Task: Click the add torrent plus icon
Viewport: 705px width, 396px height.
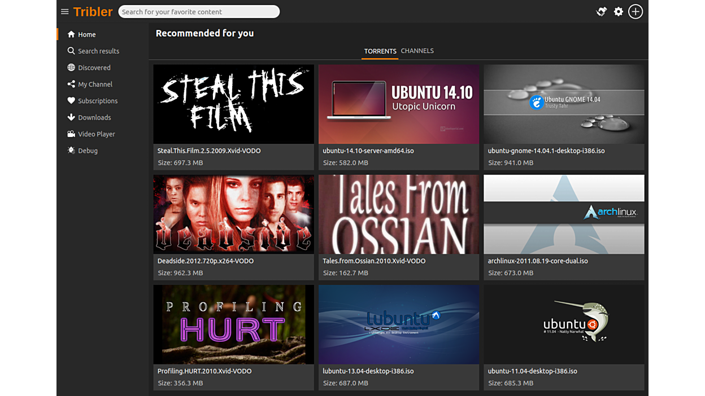Action: point(636,12)
